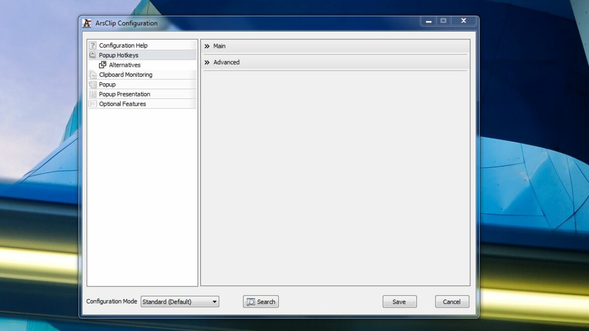Click the 'Configuration Mode' label text
589x331 pixels.
tap(112, 302)
